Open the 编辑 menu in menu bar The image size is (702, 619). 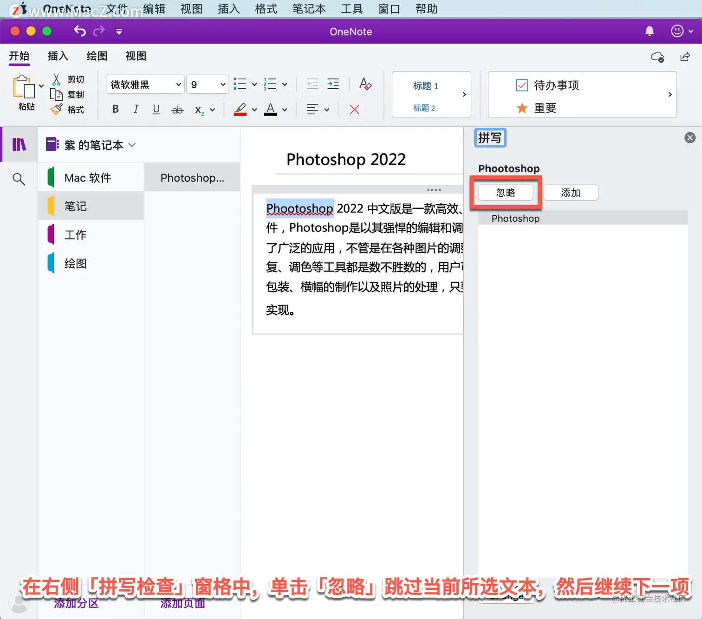[154, 9]
